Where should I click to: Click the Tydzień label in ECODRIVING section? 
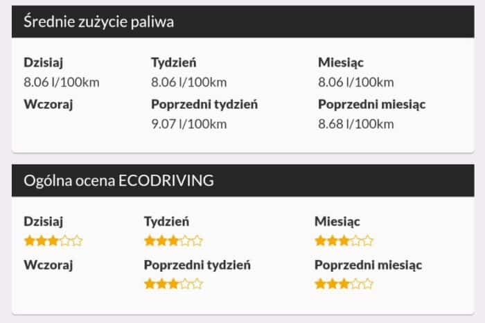pos(166,222)
